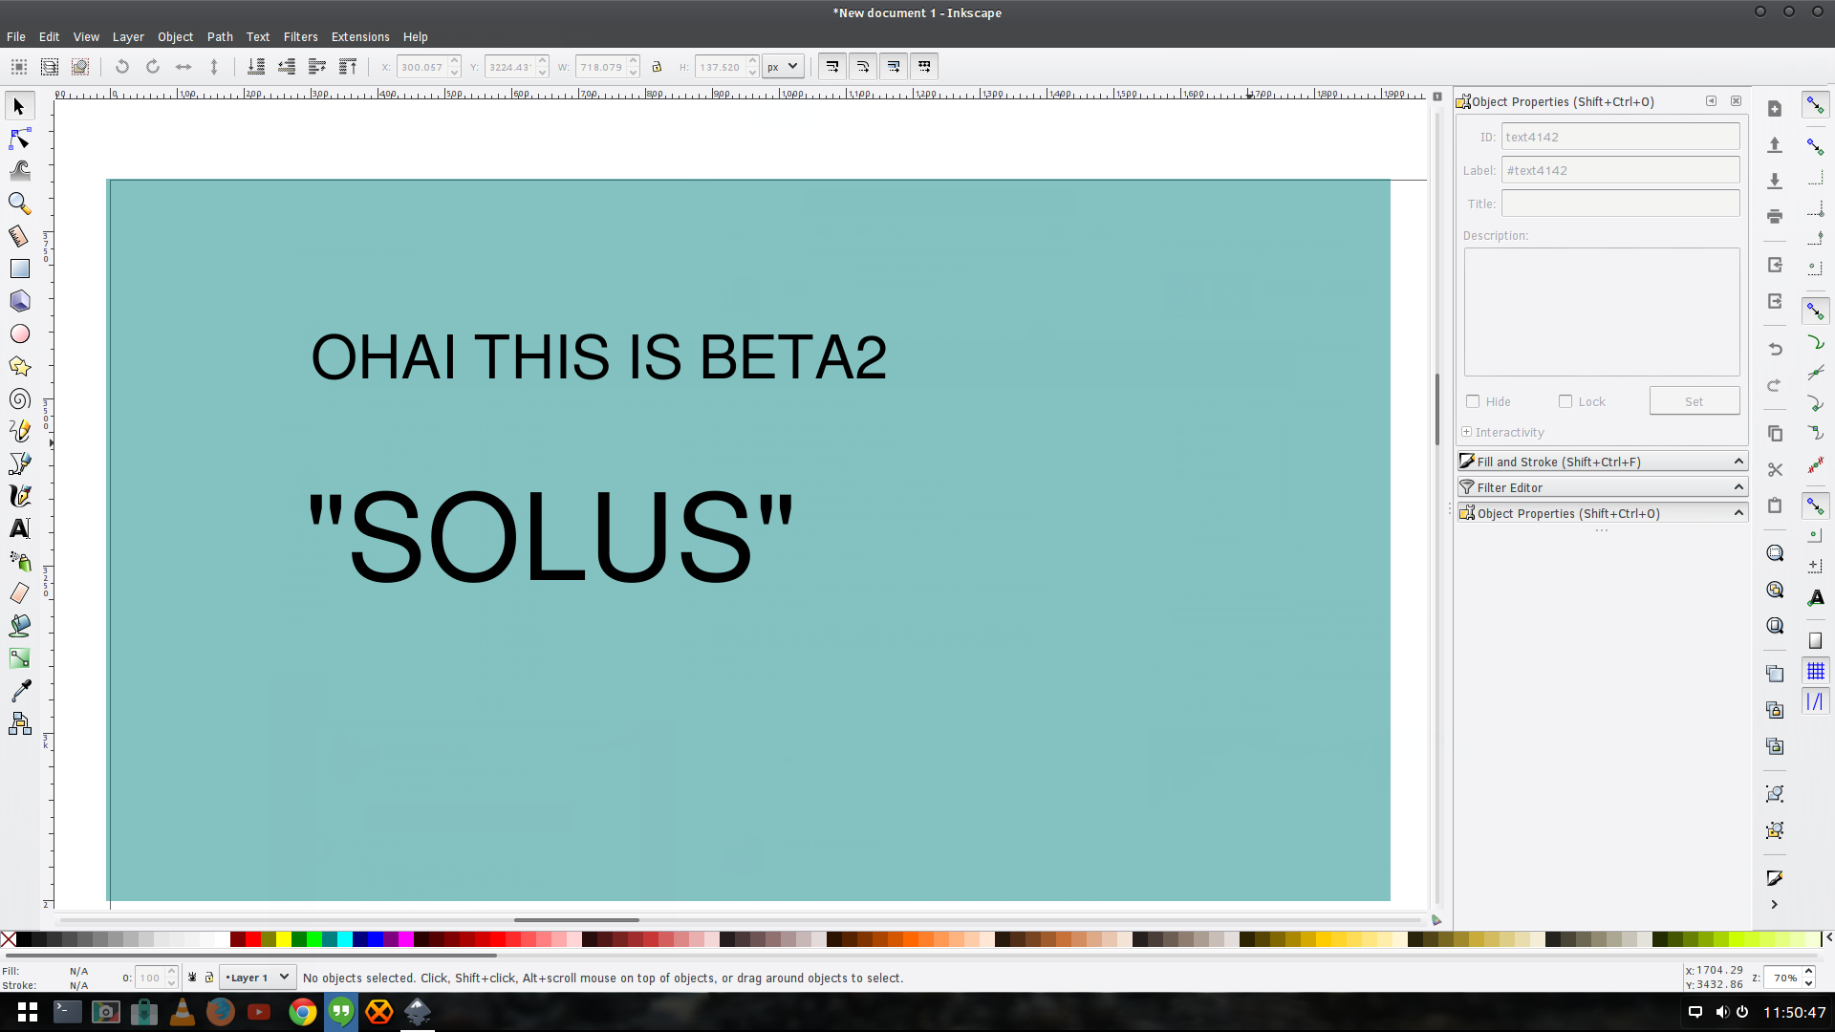
Task: Show more commands bar items chevron
Action: (1775, 904)
